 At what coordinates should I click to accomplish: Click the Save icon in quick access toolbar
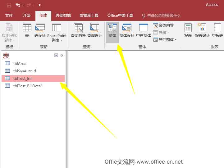click(x=9, y=5)
